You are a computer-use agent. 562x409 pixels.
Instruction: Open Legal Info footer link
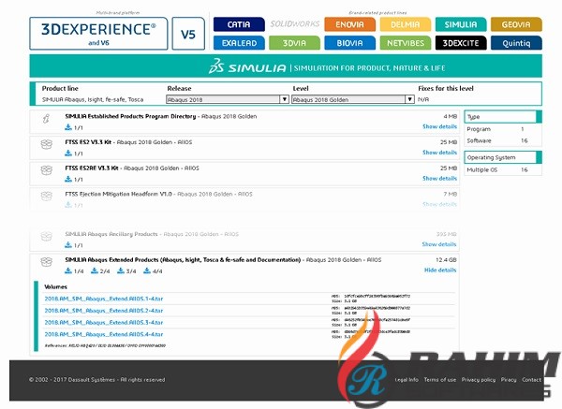point(407,380)
